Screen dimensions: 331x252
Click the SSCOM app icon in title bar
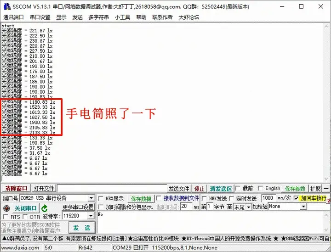7,6
